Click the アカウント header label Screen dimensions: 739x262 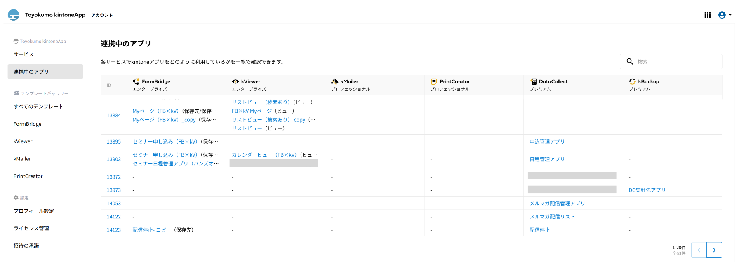click(102, 15)
